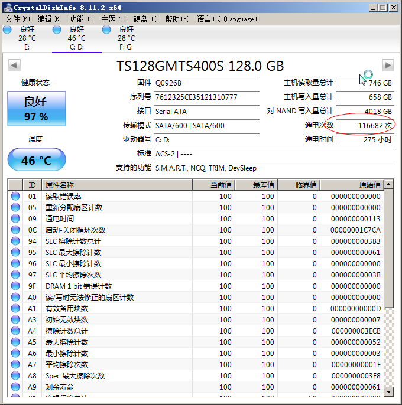Screen dimensions: 402x405
Task: Click the firmware field Q0926B
Action: pos(206,83)
